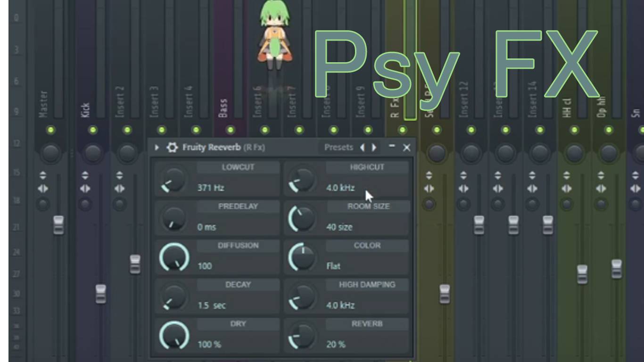Go to the previous Fruity Reeverb preset
The width and height of the screenshot is (644, 362).
[x=362, y=148]
